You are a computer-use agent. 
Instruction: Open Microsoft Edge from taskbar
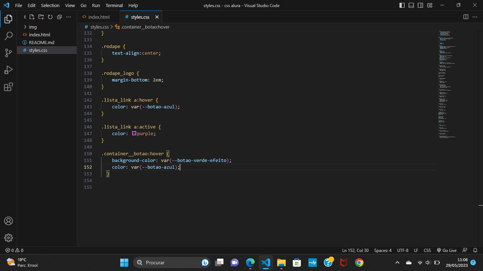[x=250, y=263]
